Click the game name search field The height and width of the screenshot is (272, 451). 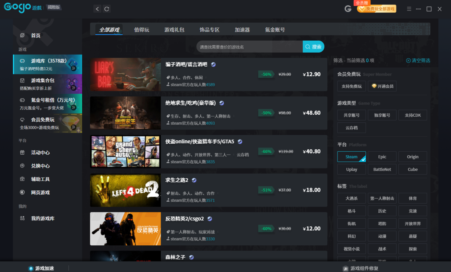(x=250, y=47)
